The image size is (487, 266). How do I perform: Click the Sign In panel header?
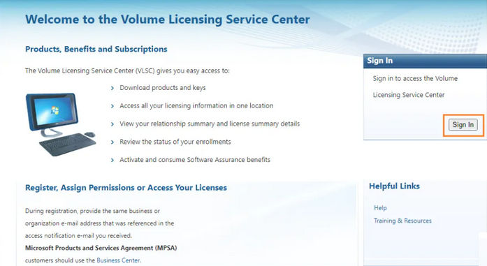point(425,61)
